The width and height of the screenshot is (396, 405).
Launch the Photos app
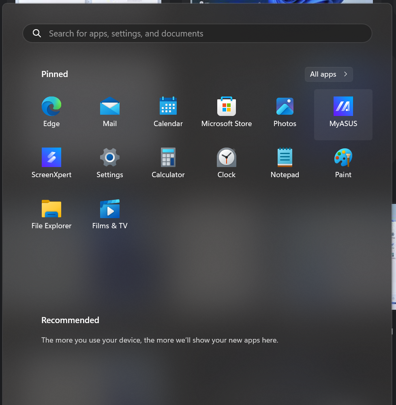(x=285, y=112)
